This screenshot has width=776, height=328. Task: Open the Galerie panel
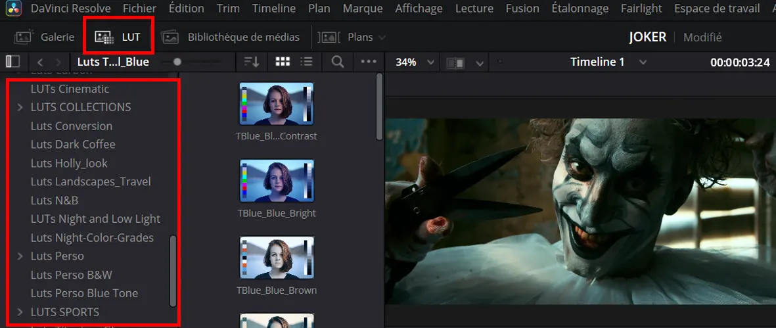pyautogui.click(x=45, y=37)
